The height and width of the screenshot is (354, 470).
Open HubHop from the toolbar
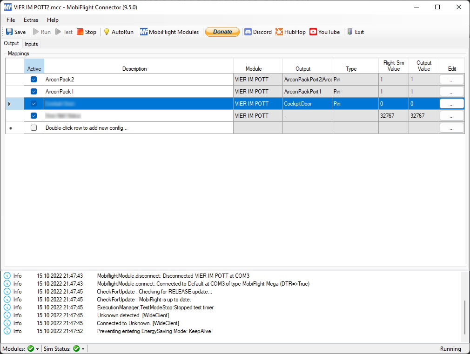click(290, 32)
